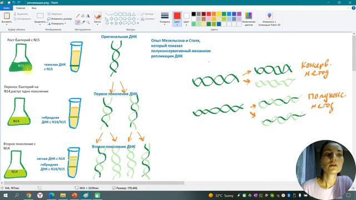
Task: Select the Fill with color bucket tool
Action: 83,16
